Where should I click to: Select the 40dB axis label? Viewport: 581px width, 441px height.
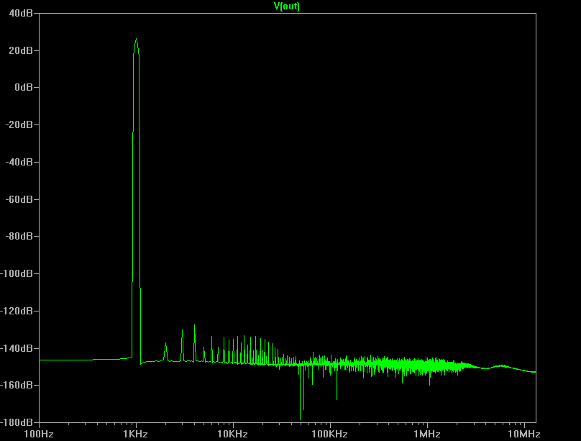[x=21, y=14]
